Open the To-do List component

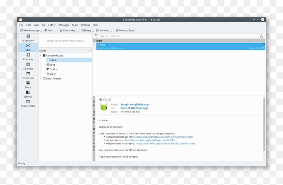coord(28,76)
